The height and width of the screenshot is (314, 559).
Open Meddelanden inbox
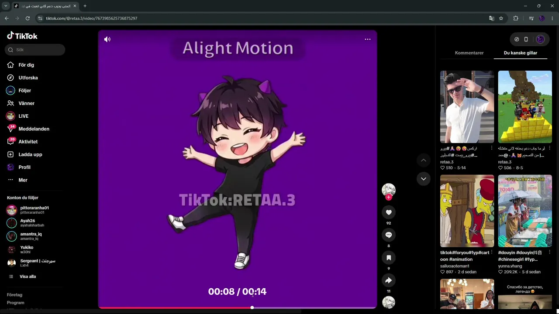click(x=34, y=129)
